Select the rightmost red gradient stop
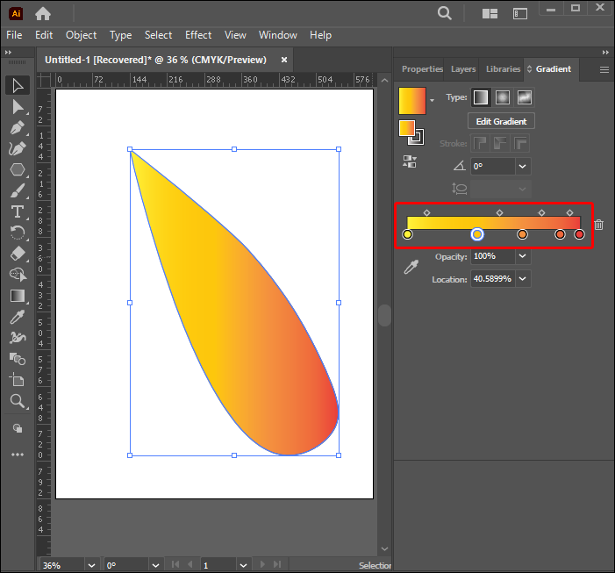Screen dimensions: 615x573 coord(579,234)
